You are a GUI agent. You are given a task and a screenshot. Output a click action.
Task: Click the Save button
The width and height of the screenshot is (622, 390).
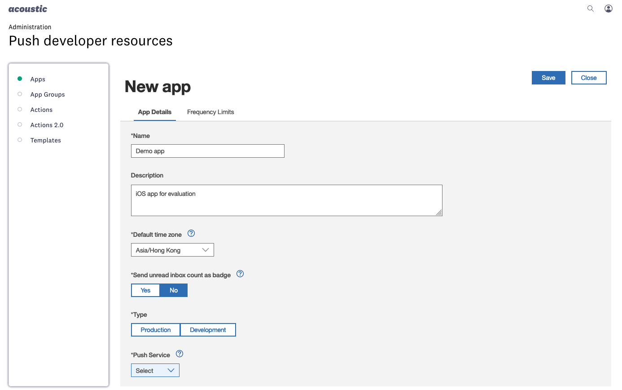pyautogui.click(x=548, y=78)
